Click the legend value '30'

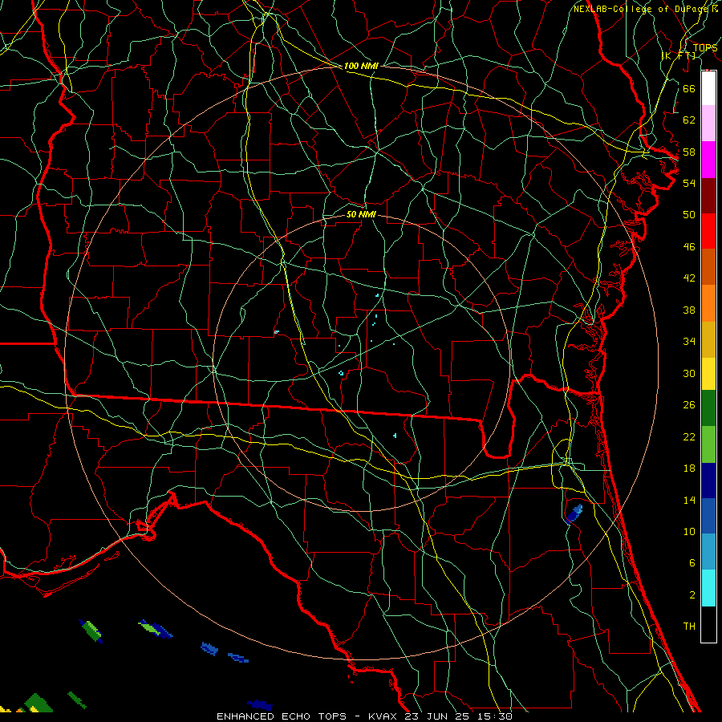689,373
